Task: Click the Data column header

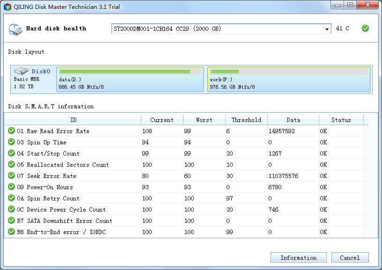Action: pos(294,120)
